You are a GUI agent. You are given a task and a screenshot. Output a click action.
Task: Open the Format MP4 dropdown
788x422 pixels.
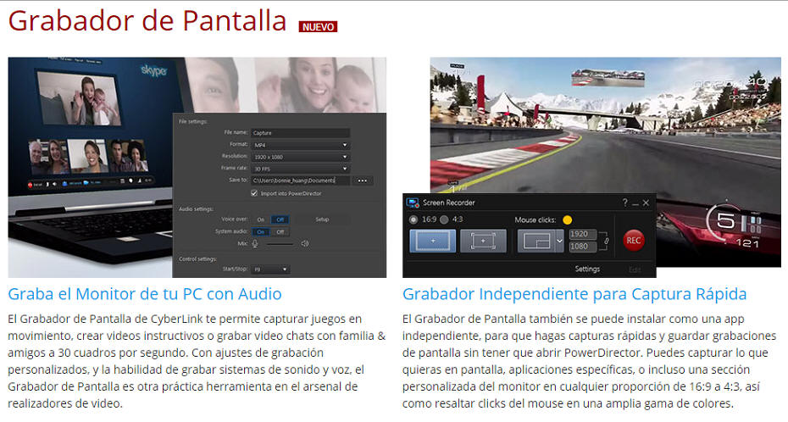tap(301, 145)
